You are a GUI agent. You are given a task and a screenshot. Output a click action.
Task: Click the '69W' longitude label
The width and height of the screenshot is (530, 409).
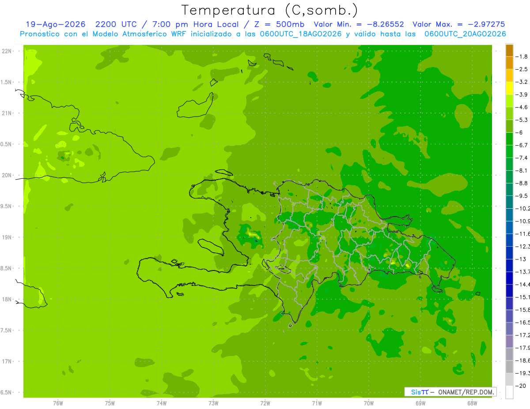pyautogui.click(x=420, y=403)
